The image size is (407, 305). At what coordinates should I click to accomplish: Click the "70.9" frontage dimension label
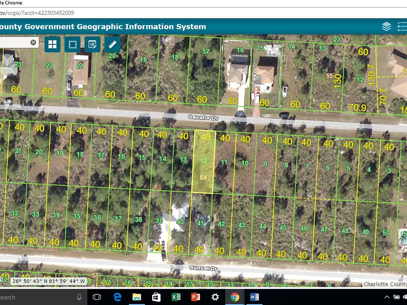point(357,107)
